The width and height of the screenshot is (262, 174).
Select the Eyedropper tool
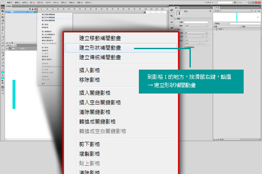(x=3, y=56)
